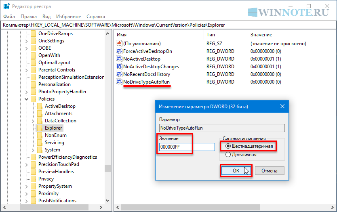Select the Шестнадцатеричная radio button
Screen dimensions: 337x212
pyautogui.click(x=228, y=146)
